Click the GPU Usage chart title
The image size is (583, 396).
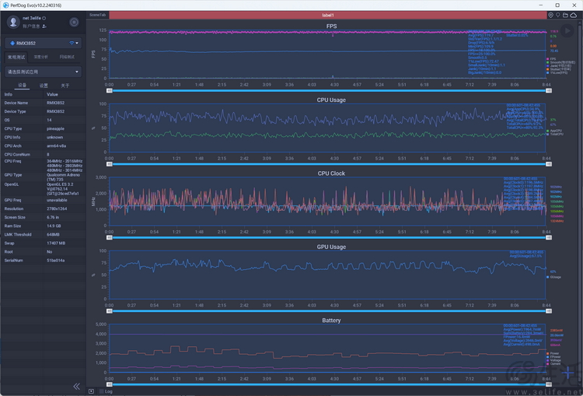click(331, 247)
